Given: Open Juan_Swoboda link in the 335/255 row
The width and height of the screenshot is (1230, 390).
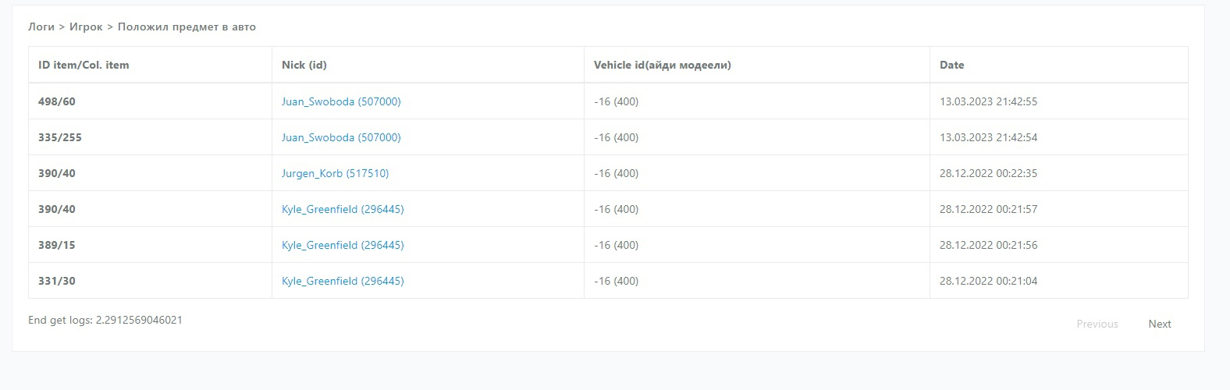Looking at the screenshot, I should (x=341, y=137).
